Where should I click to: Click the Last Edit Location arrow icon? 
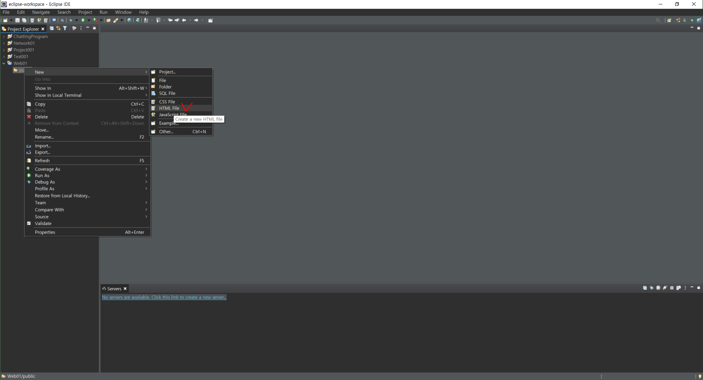click(x=170, y=20)
